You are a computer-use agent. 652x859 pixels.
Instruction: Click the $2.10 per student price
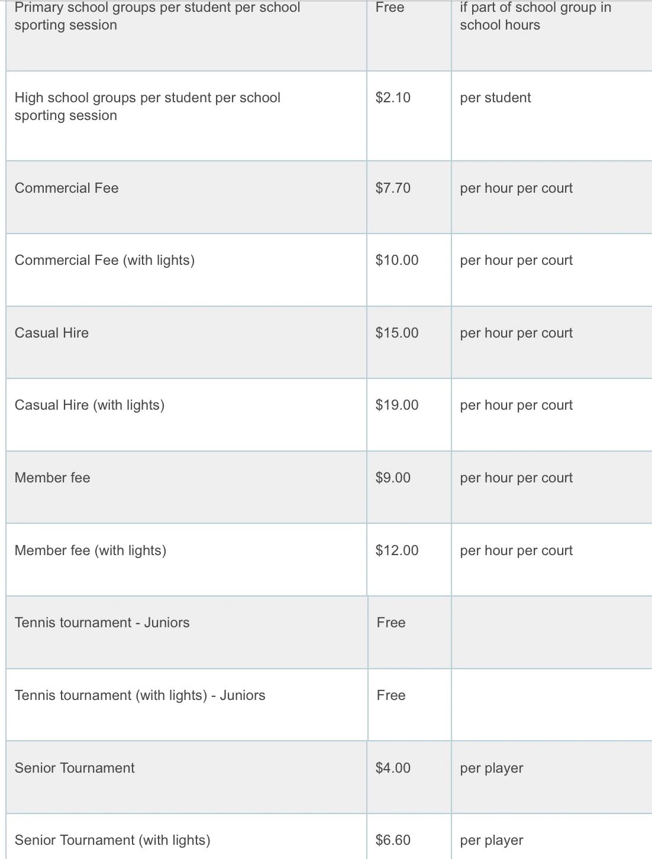tap(393, 98)
